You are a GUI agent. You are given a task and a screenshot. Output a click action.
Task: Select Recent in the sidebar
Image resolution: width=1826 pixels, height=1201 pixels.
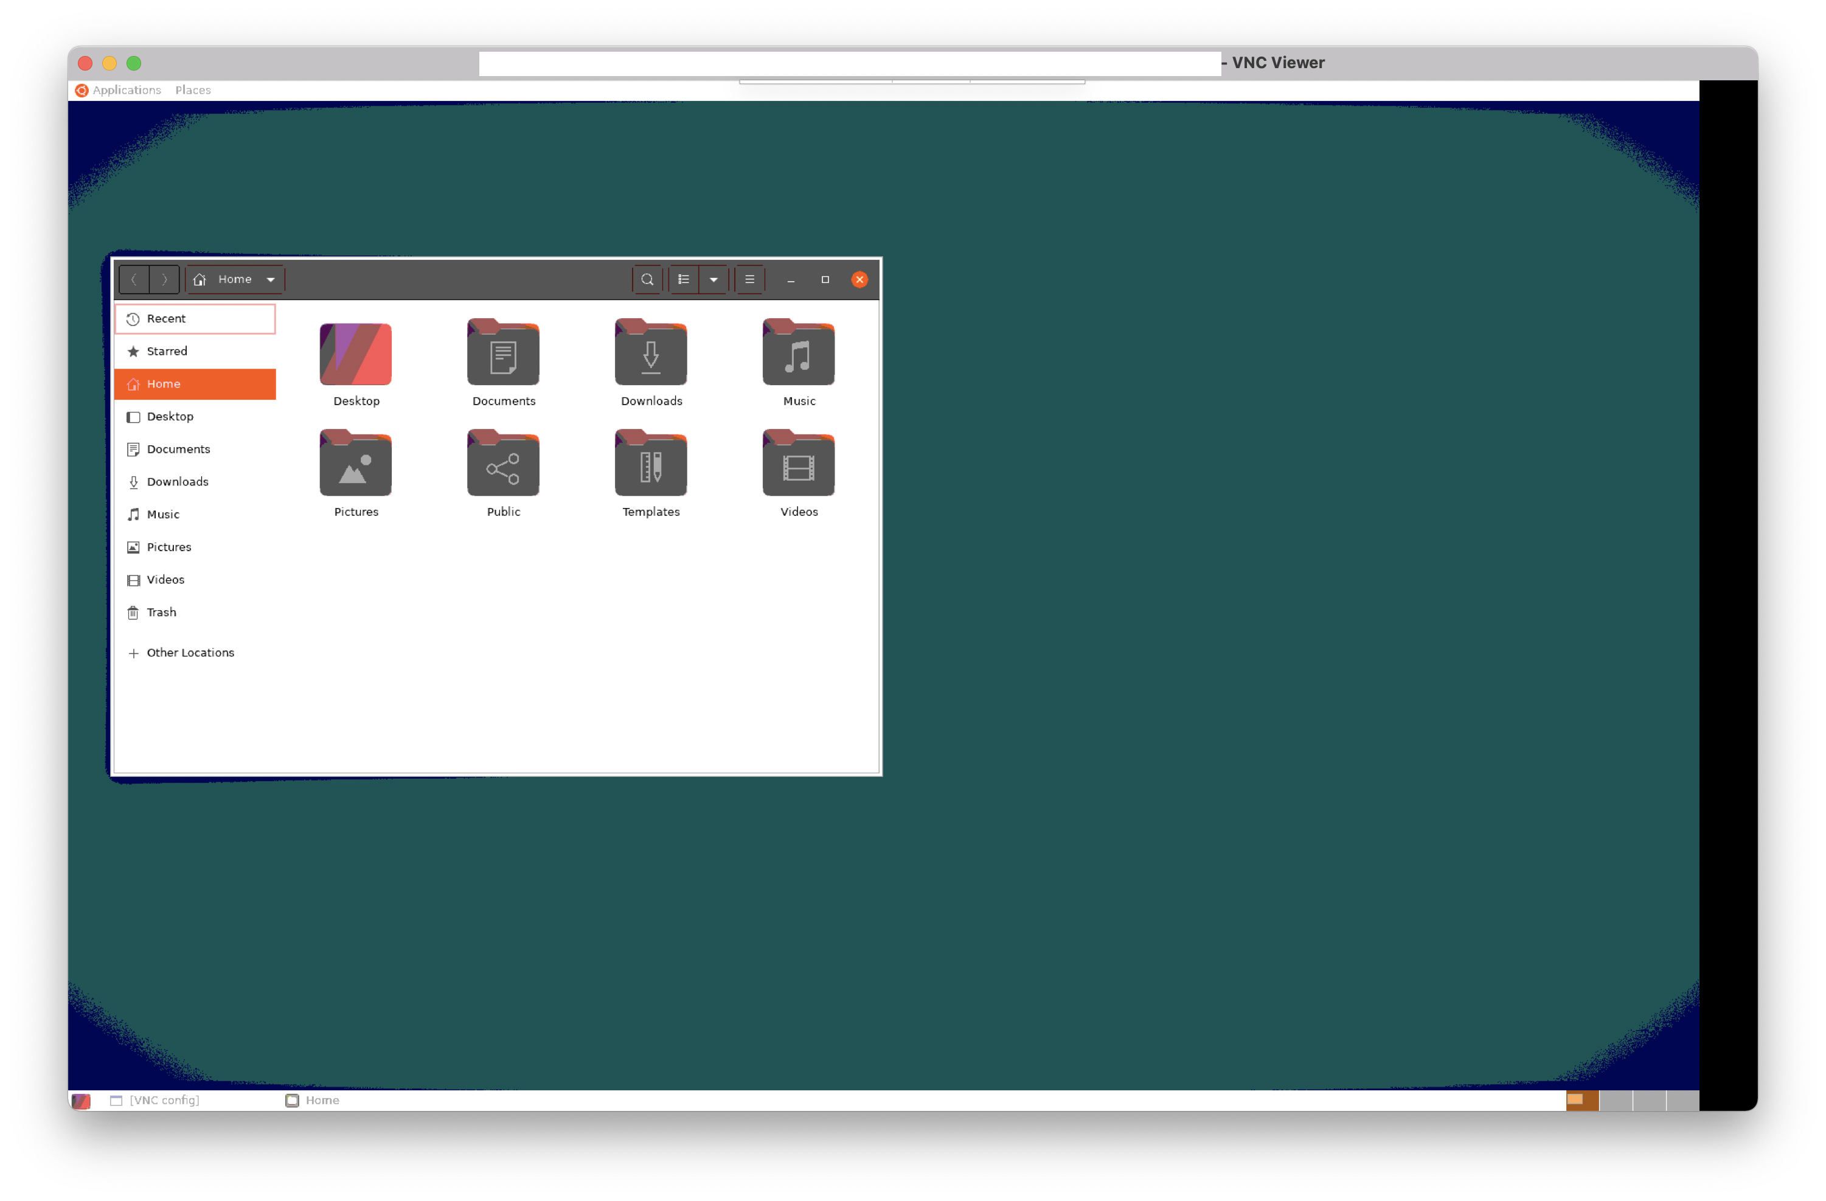pos(195,318)
